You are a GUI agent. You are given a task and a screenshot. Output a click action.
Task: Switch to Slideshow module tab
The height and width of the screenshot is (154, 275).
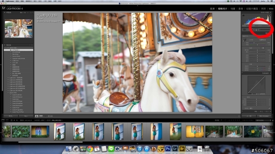[252, 9]
